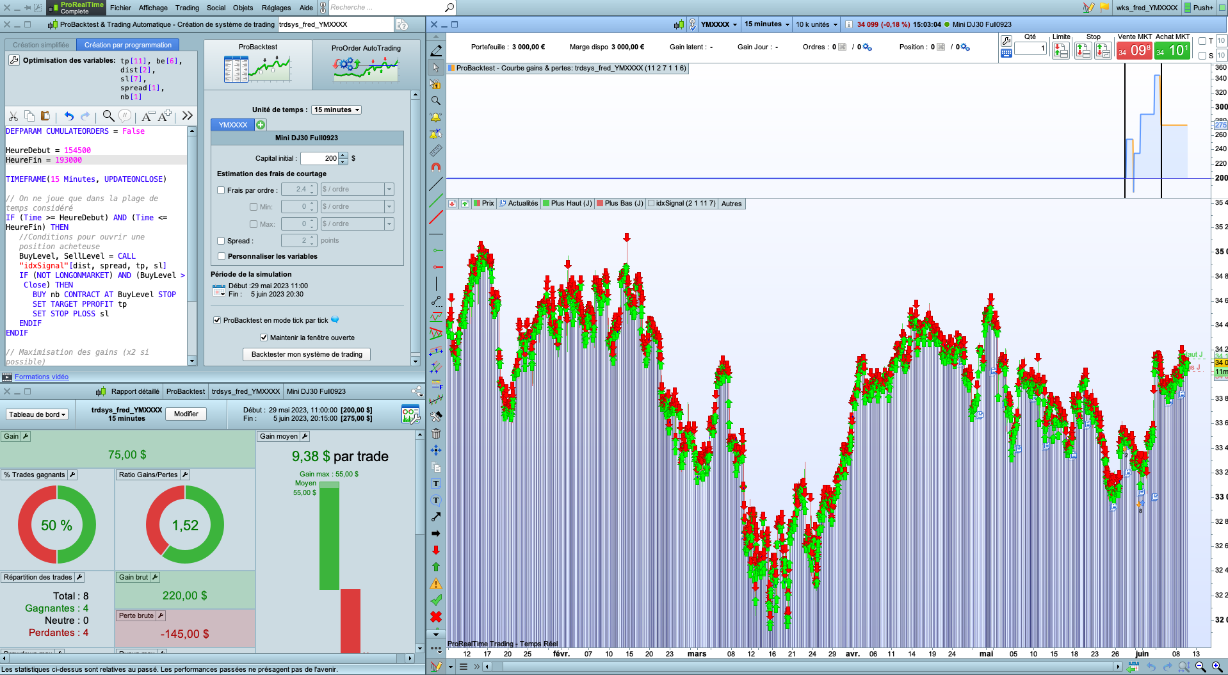This screenshot has height=675, width=1228.
Task: Decrease code editor font size
Action: (148, 116)
